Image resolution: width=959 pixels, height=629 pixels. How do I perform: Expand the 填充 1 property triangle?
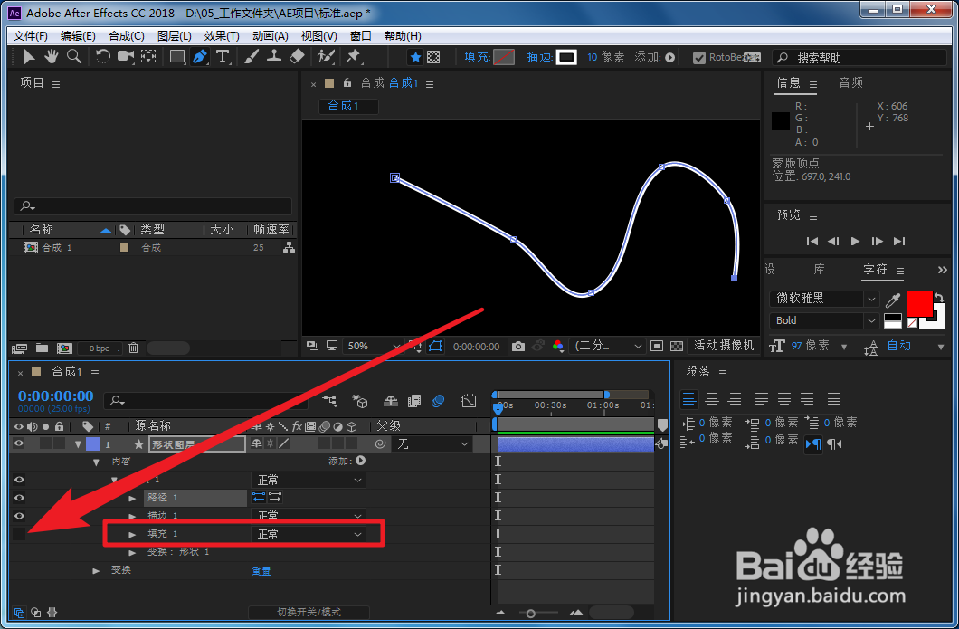click(132, 534)
